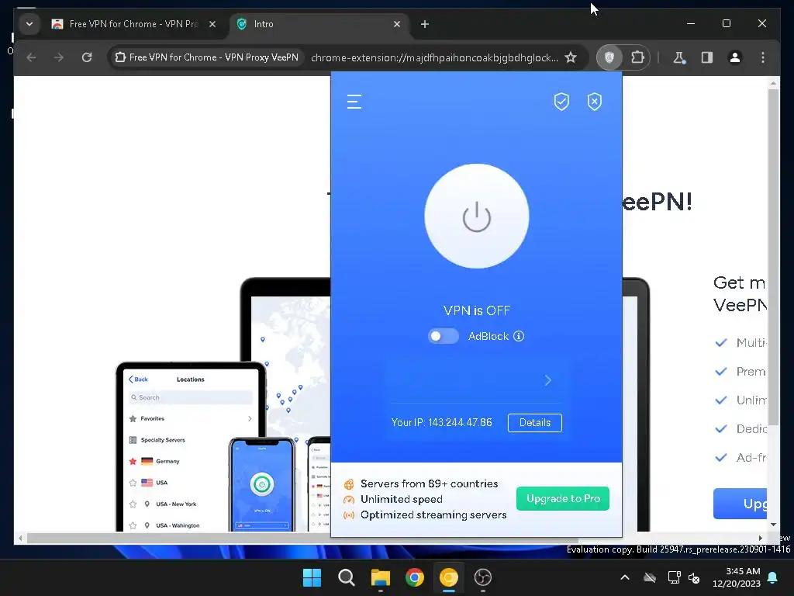Go back in browser history

[x=31, y=57]
